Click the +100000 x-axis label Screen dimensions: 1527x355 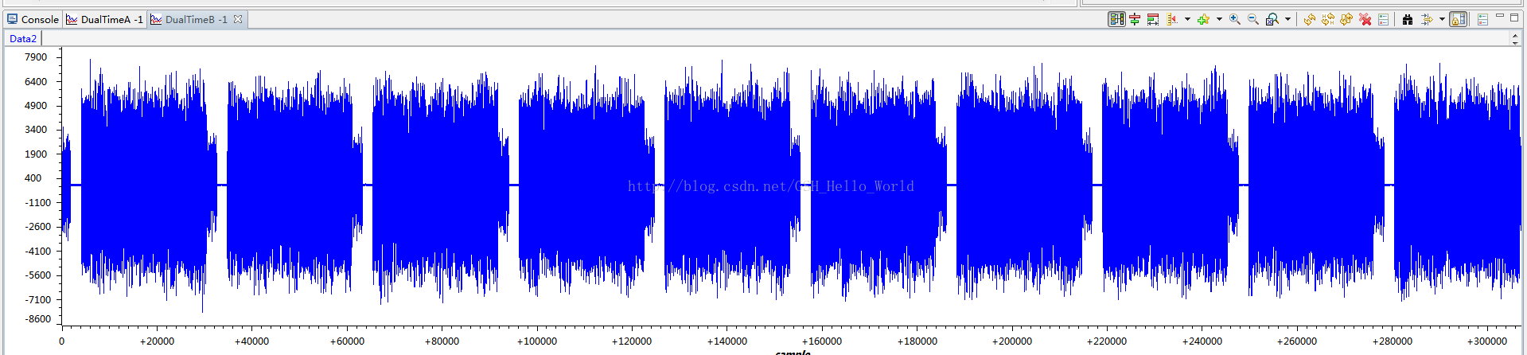tap(537, 341)
